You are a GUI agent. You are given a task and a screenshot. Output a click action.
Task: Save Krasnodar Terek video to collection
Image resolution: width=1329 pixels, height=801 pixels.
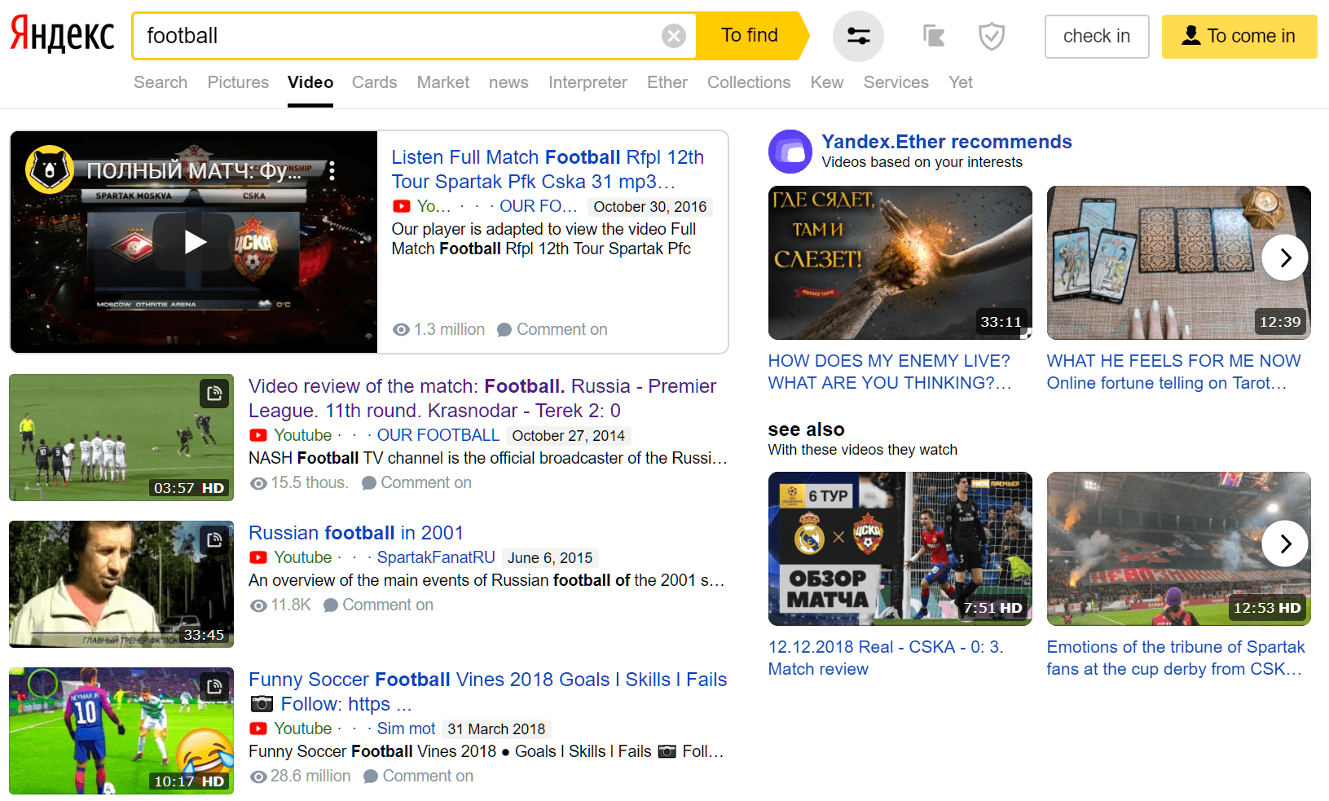point(214,394)
